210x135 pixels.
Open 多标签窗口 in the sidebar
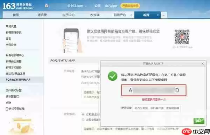[x=12, y=96]
